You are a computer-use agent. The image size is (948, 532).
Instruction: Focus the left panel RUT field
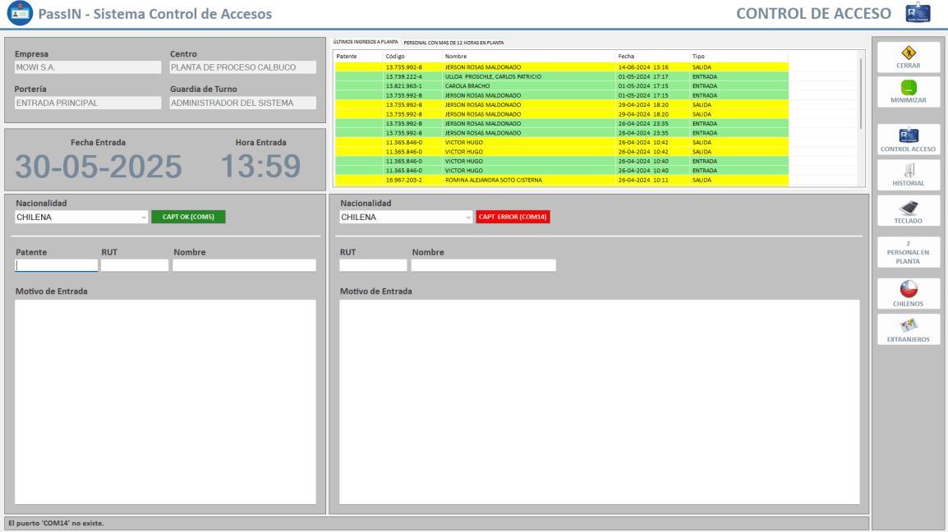tap(135, 266)
